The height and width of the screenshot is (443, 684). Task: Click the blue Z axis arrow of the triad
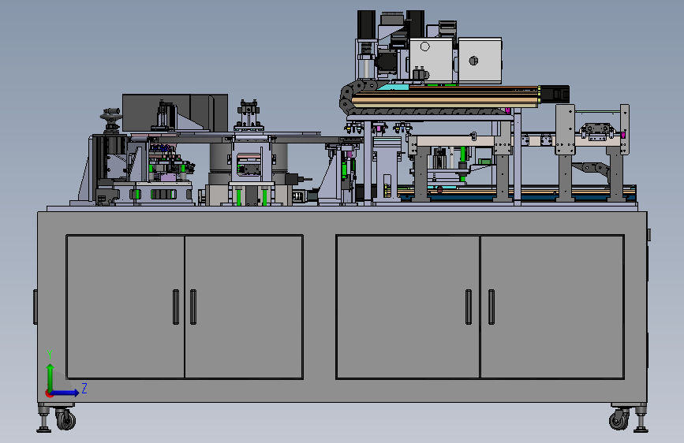tap(65, 393)
